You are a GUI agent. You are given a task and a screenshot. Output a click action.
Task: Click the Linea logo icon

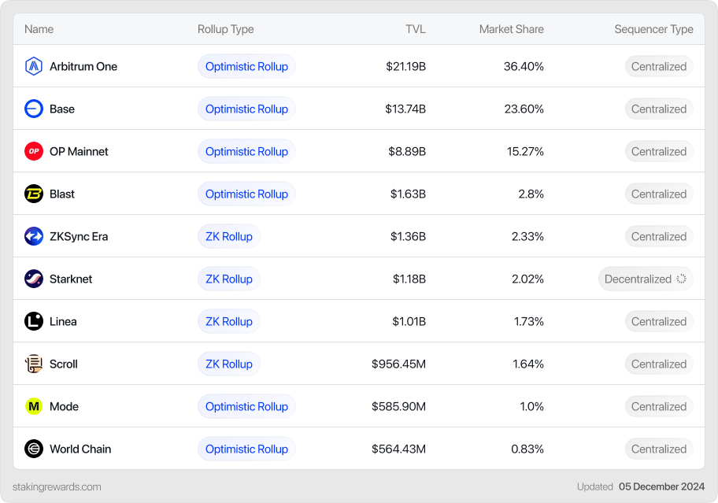[33, 321]
